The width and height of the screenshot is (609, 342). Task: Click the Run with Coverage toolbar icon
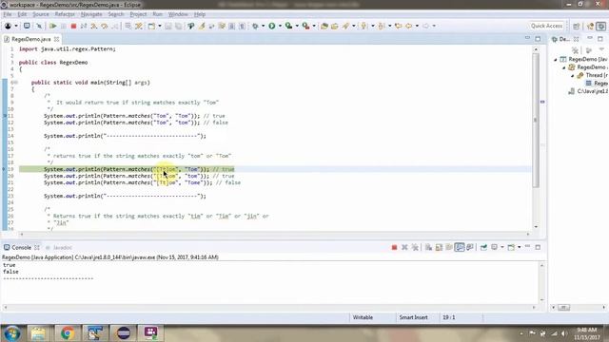(289, 26)
